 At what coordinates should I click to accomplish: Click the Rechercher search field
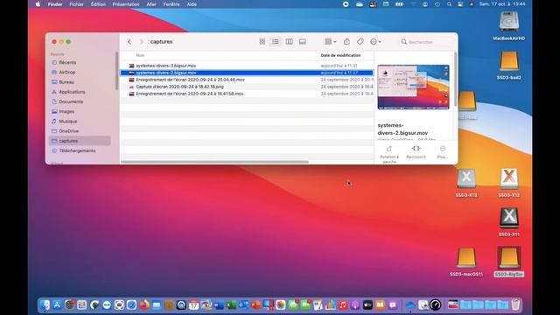[x=425, y=42]
